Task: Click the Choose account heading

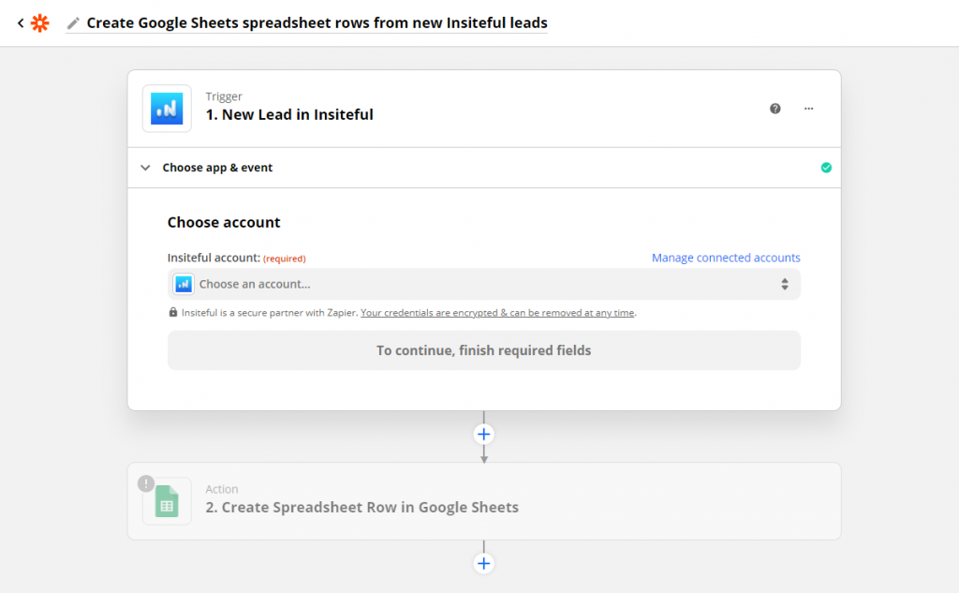Action: coord(224,222)
